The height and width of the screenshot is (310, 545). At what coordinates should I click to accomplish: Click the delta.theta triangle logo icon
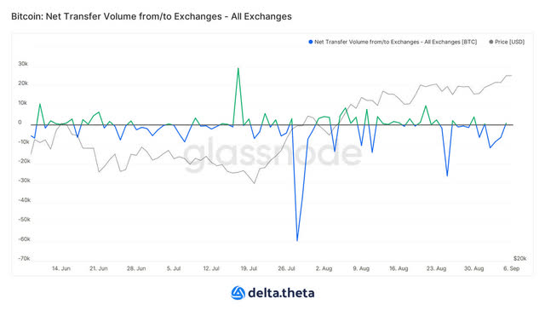238,293
